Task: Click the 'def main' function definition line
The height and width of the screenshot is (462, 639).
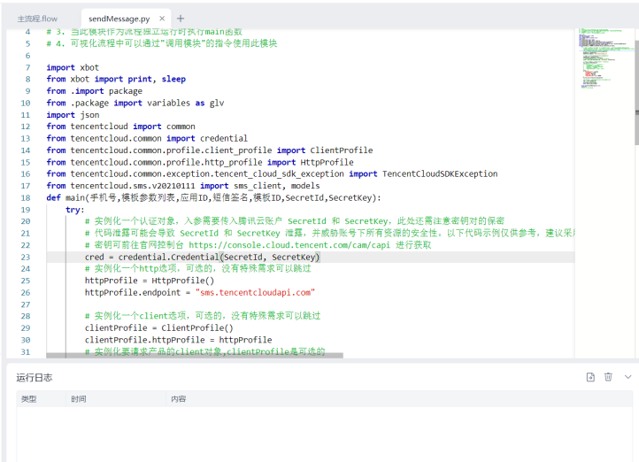Action: click(213, 197)
